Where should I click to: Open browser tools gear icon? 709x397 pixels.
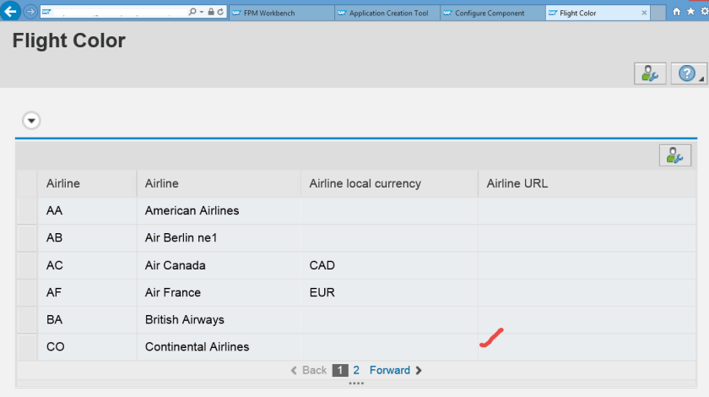coord(703,13)
